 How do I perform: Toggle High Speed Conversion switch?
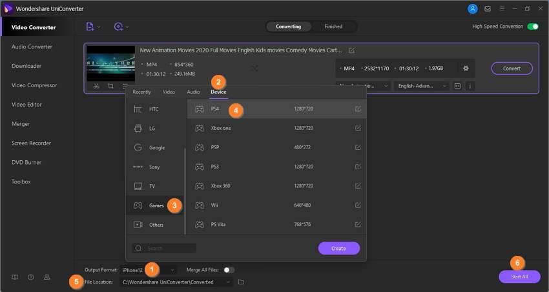(533, 26)
